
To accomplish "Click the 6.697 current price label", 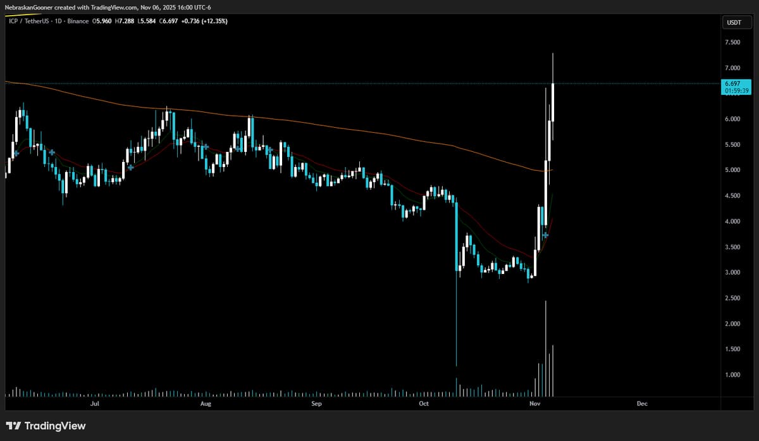I will point(733,84).
